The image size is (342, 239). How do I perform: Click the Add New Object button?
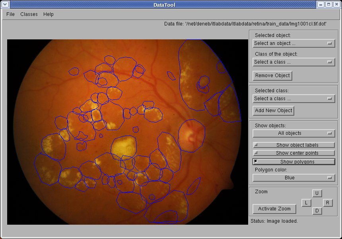[273, 111]
